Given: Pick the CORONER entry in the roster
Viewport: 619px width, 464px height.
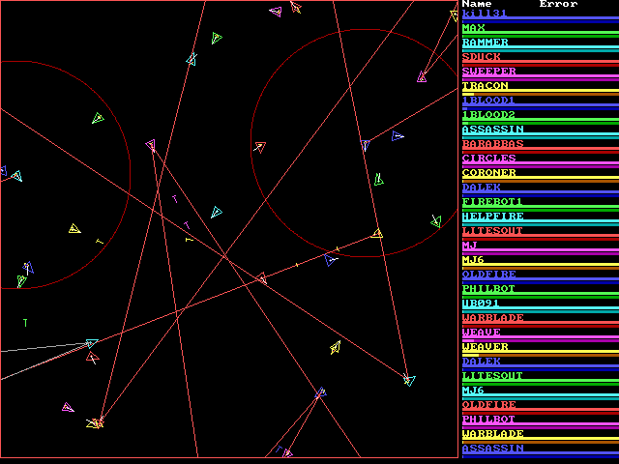Looking at the screenshot, I should [x=488, y=173].
